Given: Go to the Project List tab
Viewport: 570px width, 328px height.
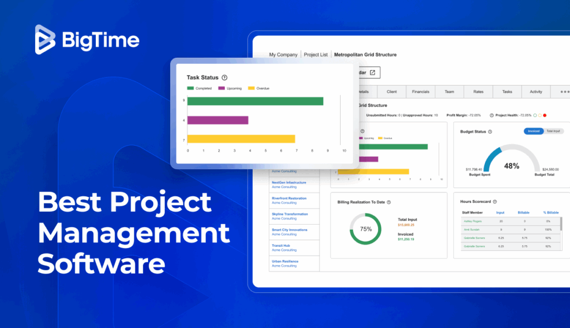Looking at the screenshot, I should [x=316, y=54].
